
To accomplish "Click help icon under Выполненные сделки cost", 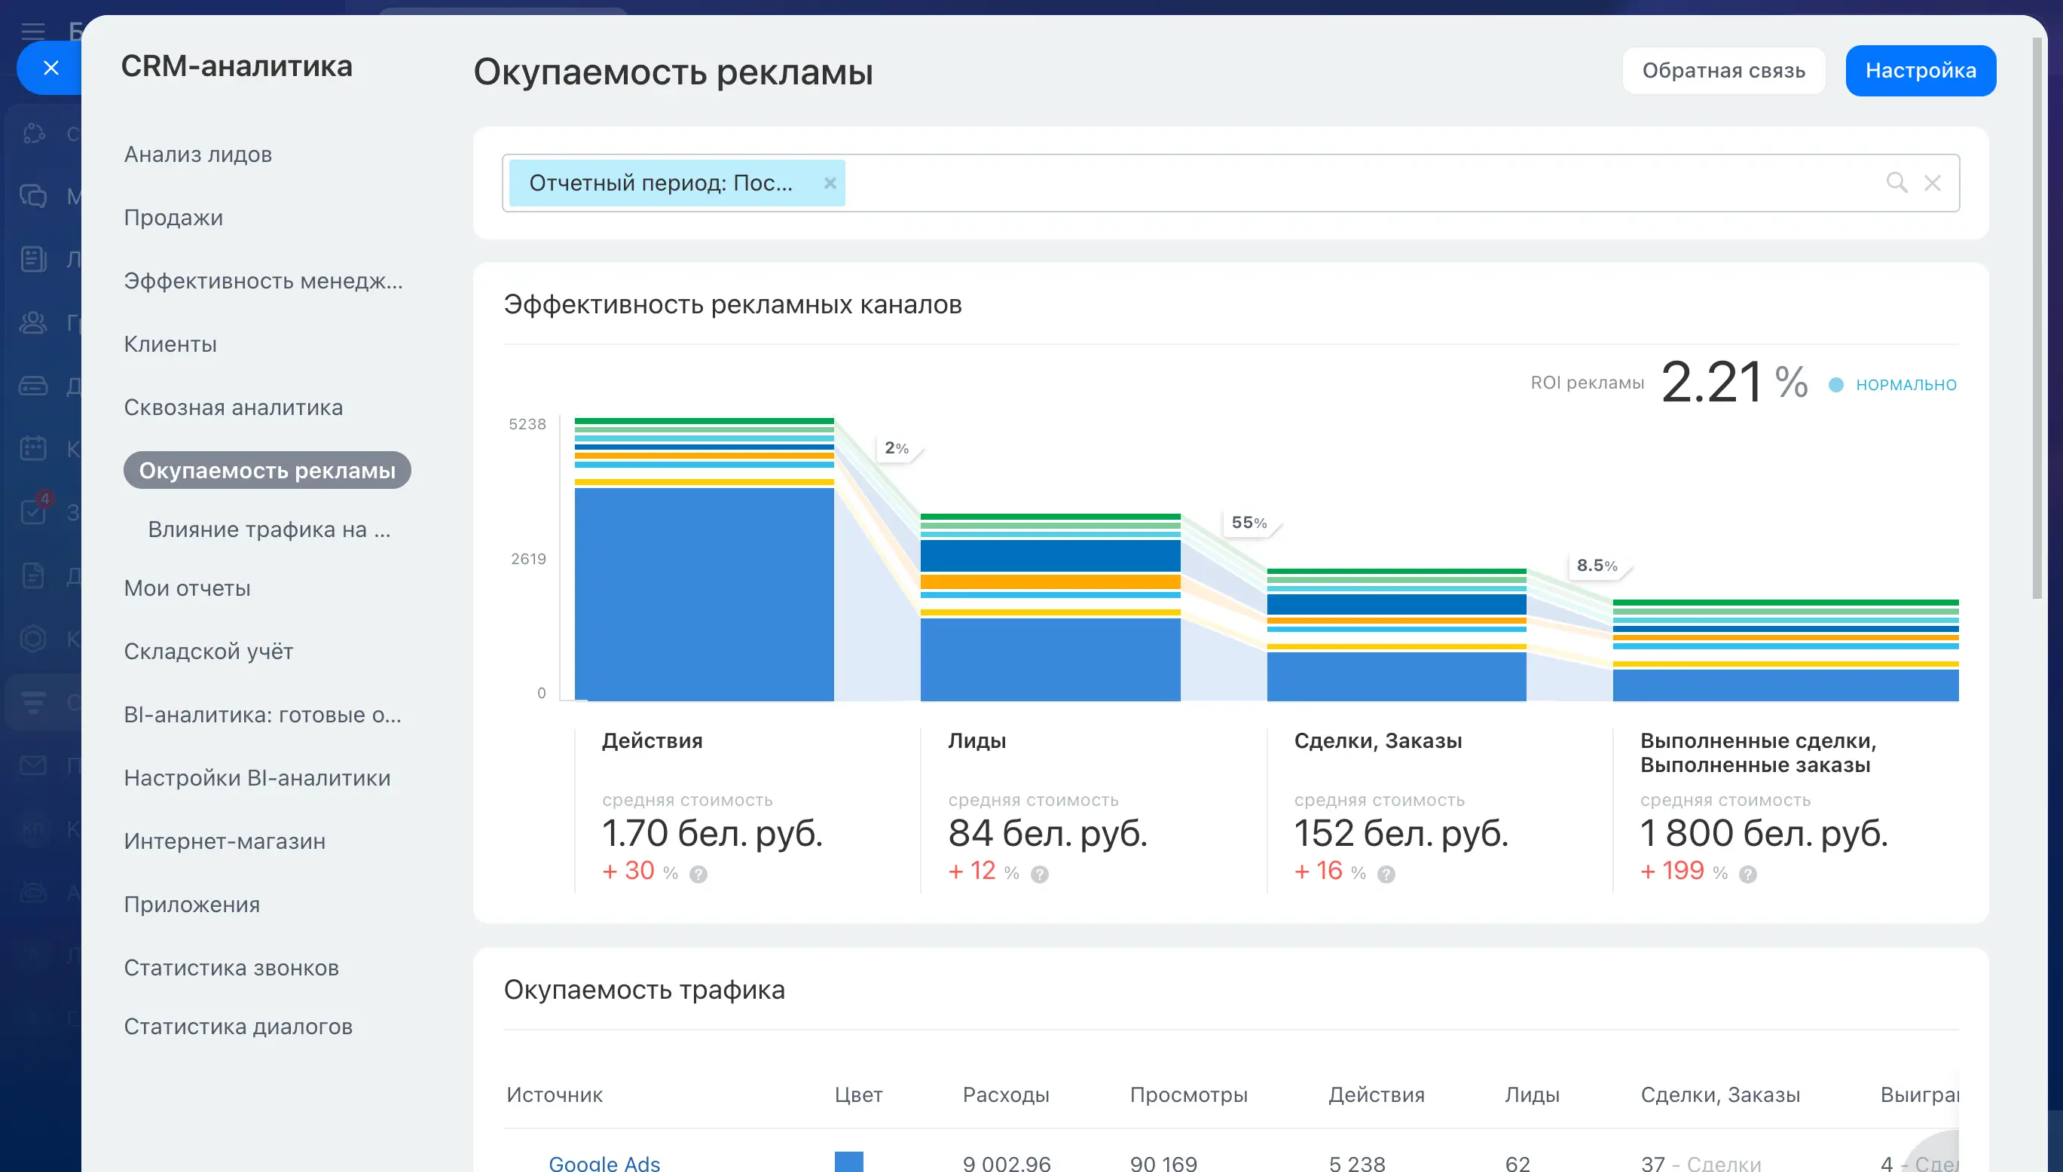I will pos(1747,874).
